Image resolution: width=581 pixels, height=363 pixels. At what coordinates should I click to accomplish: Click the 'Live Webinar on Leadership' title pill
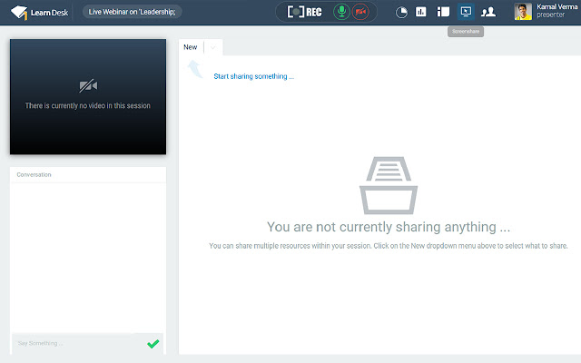[133, 12]
